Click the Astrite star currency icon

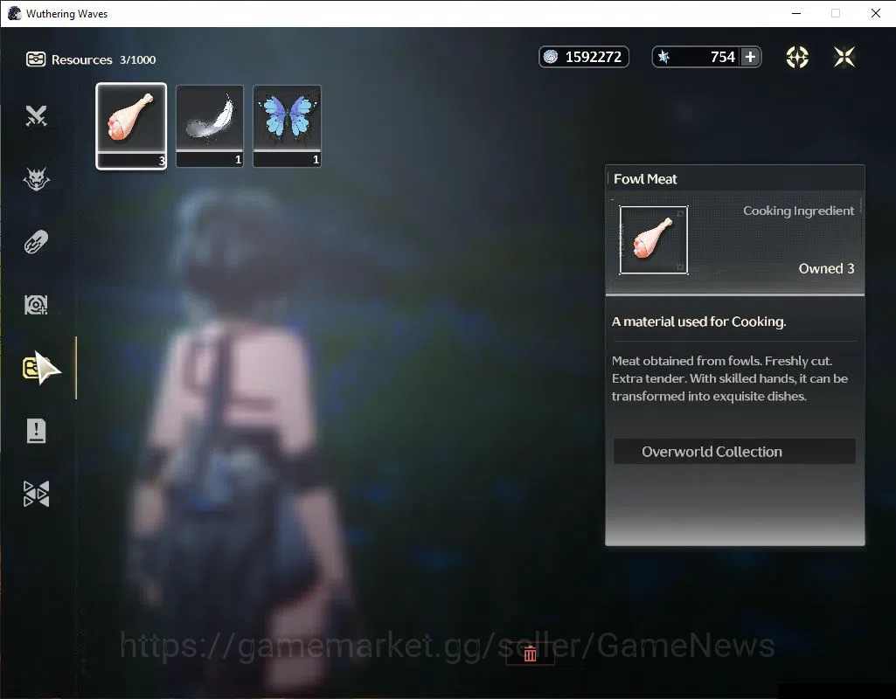(x=664, y=57)
